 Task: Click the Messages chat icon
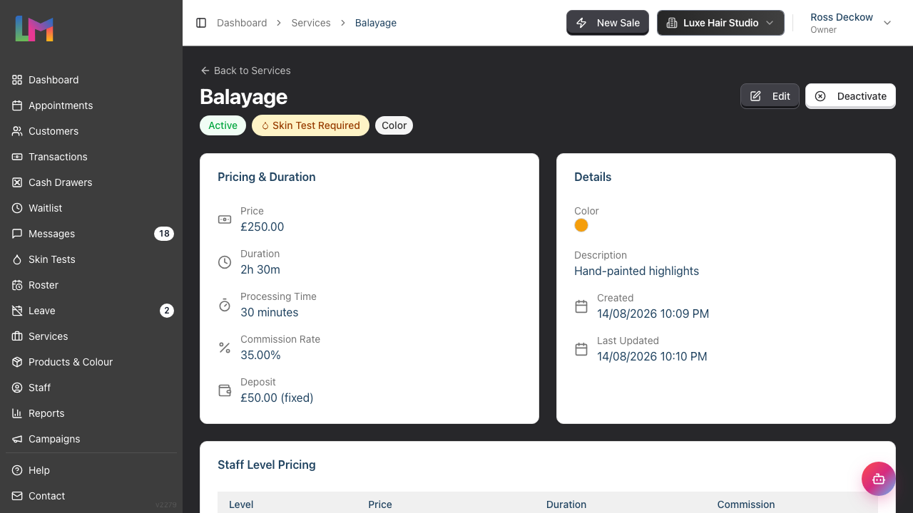tap(17, 234)
